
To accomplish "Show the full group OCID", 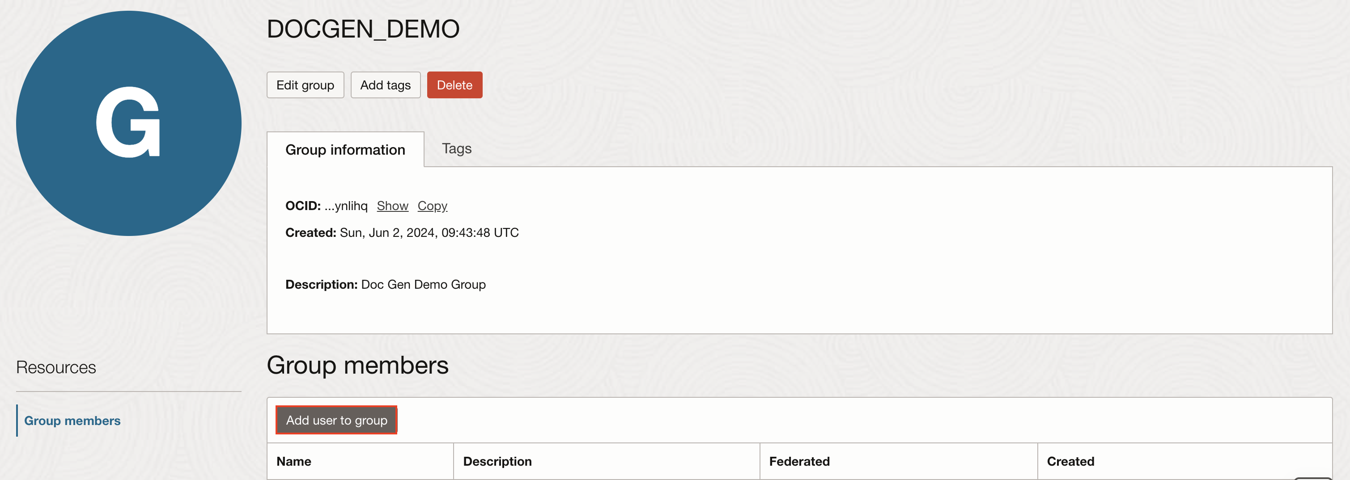I will [392, 206].
